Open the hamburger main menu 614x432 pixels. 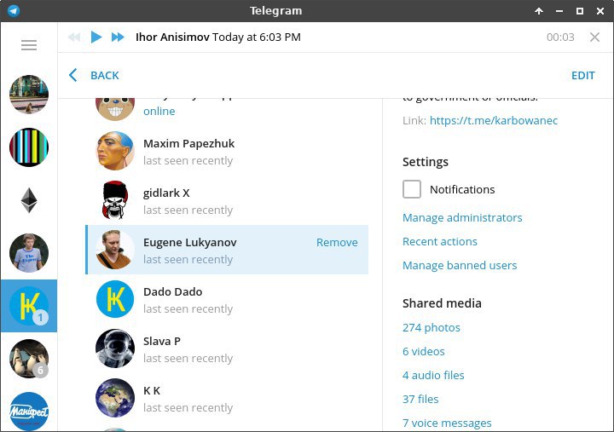click(x=29, y=45)
